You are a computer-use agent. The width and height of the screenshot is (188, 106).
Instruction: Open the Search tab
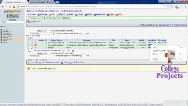(x=61, y=14)
